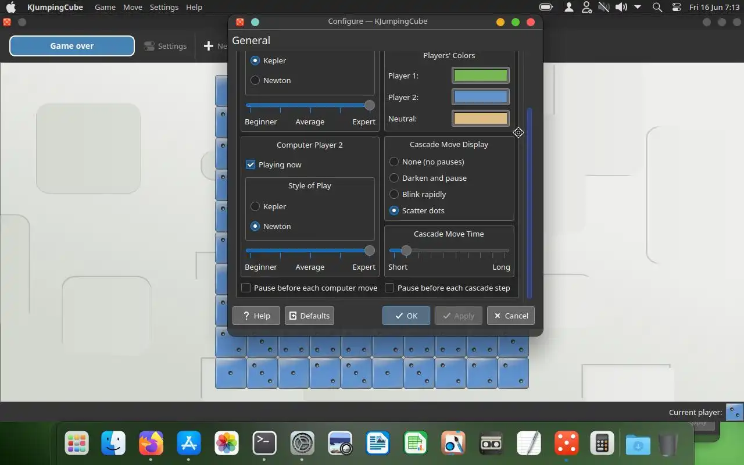Open Calculator from the dock

(x=602, y=443)
